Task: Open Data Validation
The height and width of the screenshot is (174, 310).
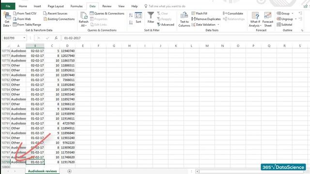Action: (x=203, y=25)
